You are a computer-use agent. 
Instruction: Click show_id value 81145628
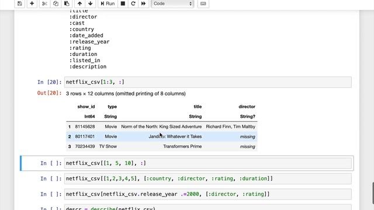click(x=85, y=127)
